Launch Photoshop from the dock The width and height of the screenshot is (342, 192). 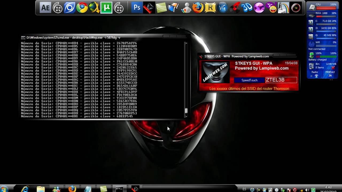pyautogui.click(x=137, y=8)
